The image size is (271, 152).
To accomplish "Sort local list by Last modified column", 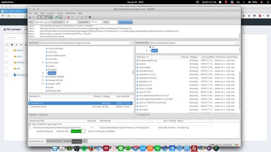I will click(x=123, y=96).
